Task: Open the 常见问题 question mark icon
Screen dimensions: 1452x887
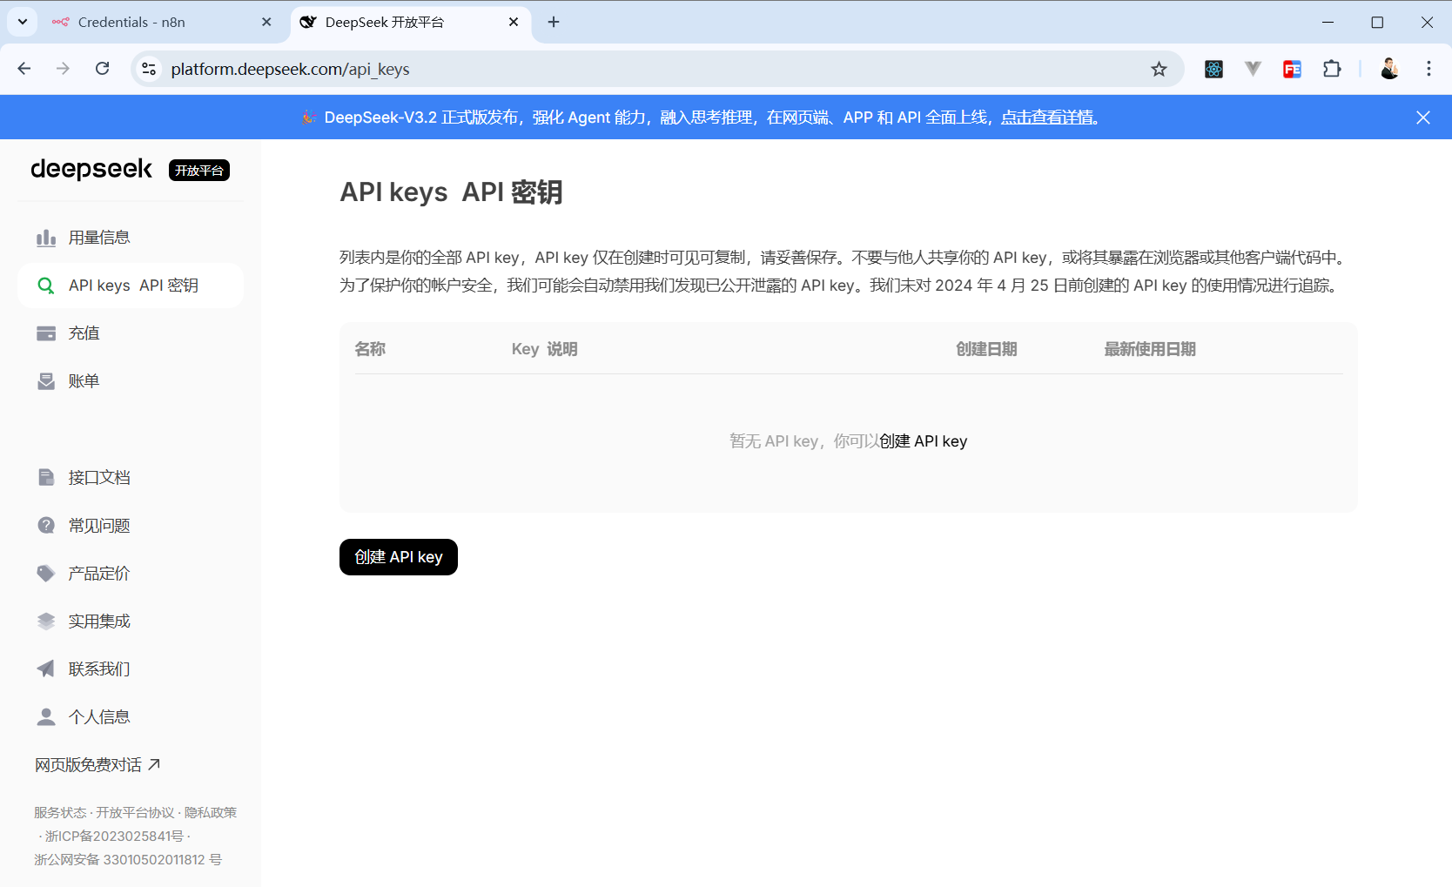Action: point(46,525)
